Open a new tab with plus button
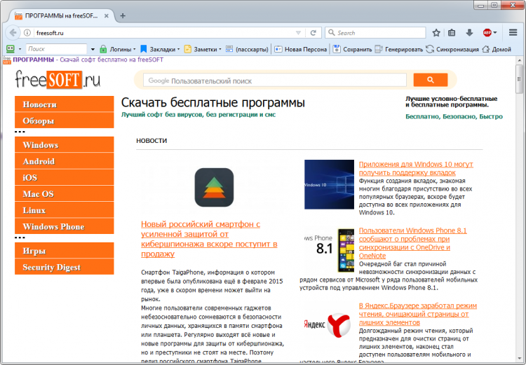This screenshot has height=365, width=526. (x=123, y=15)
